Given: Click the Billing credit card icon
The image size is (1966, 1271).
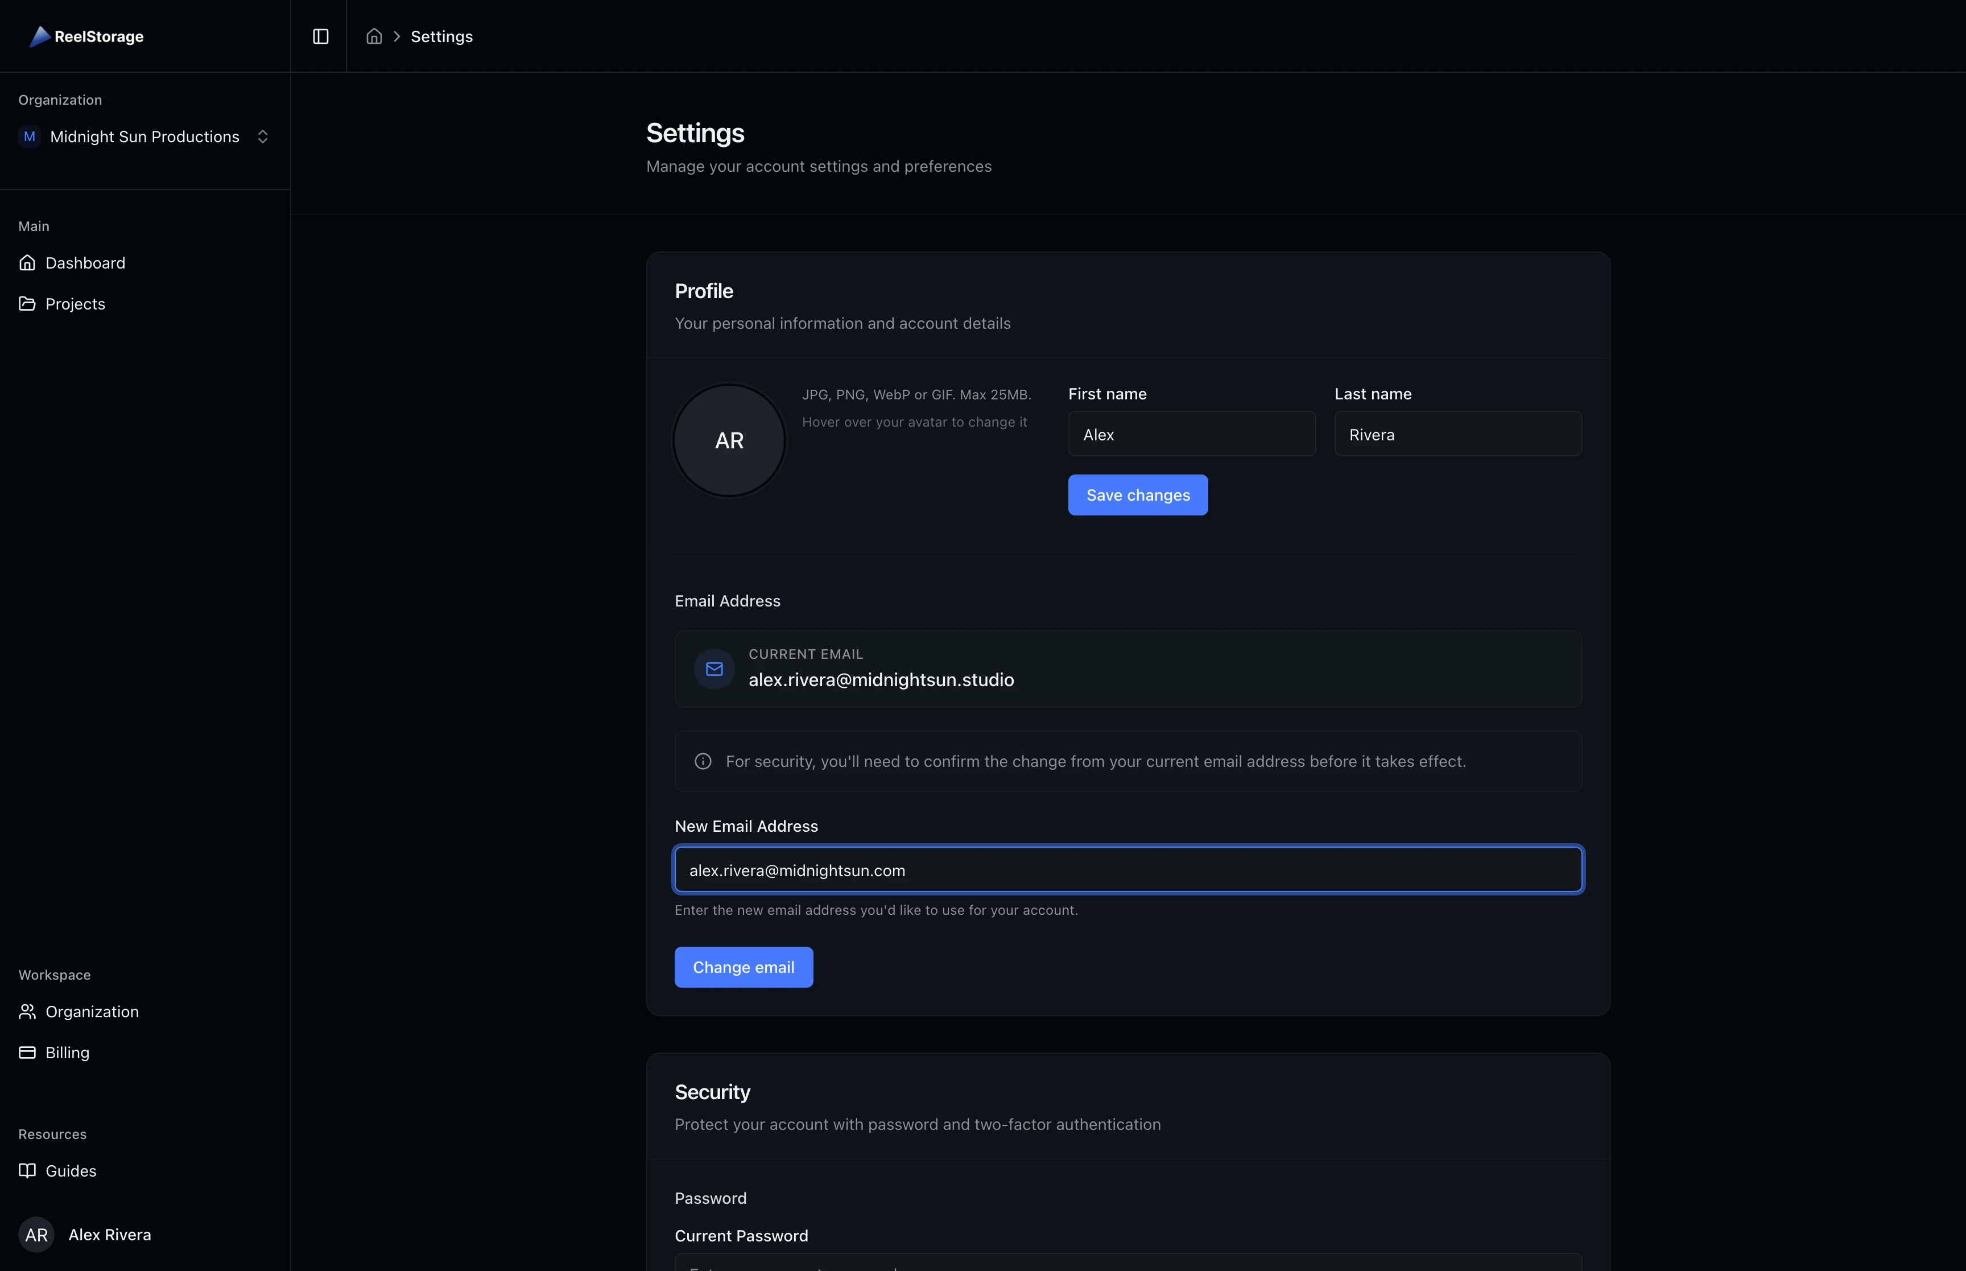Looking at the screenshot, I should pyautogui.click(x=27, y=1053).
